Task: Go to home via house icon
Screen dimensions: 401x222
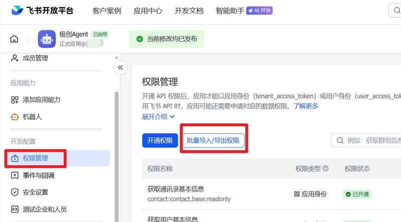Action: click(x=15, y=39)
